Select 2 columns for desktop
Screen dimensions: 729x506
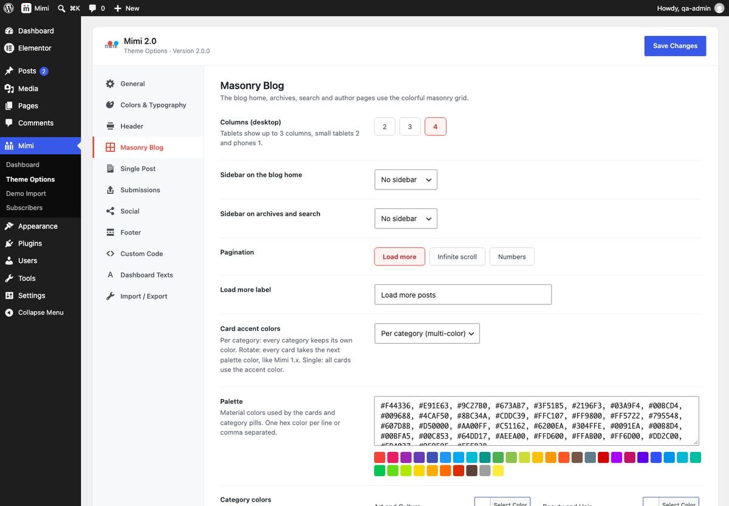(x=385, y=126)
